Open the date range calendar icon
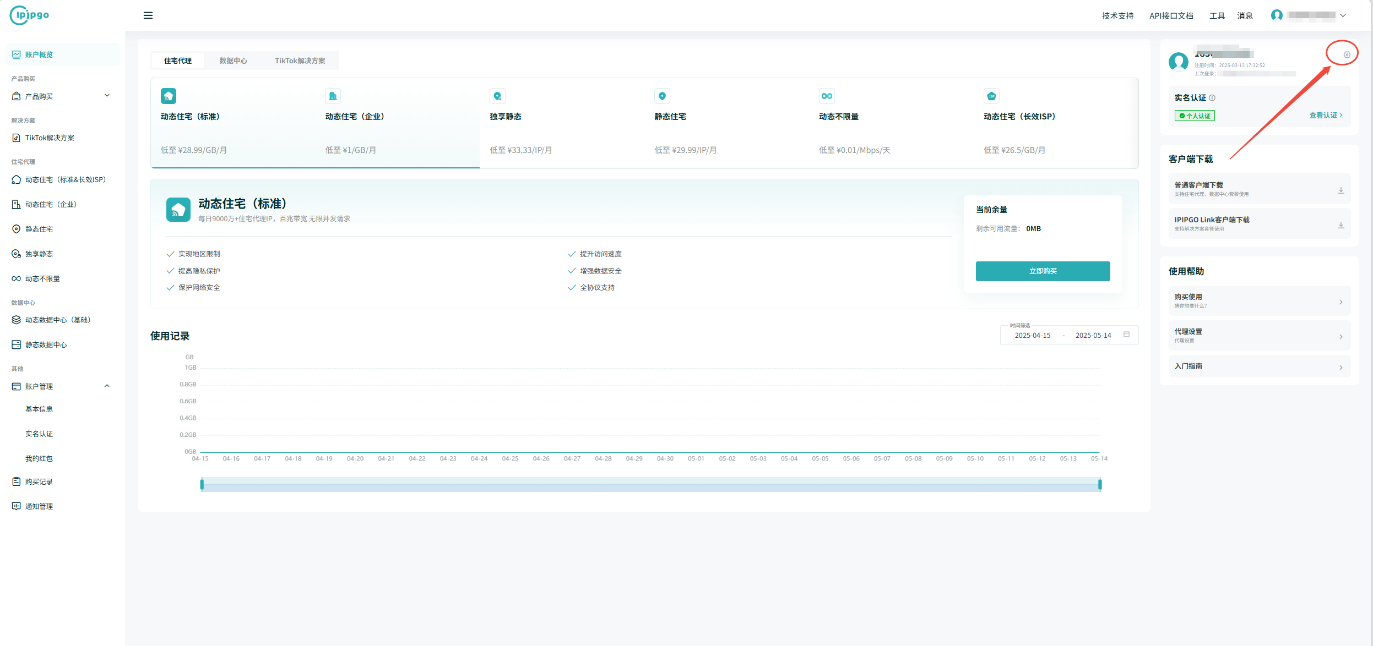 coord(1126,335)
